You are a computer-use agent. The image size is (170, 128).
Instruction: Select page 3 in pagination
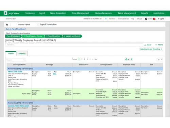click(85, 59)
